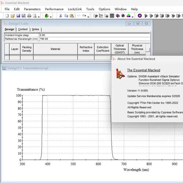Click the performance Table icon
Viewport: 183px width, 183px height.
112,16
